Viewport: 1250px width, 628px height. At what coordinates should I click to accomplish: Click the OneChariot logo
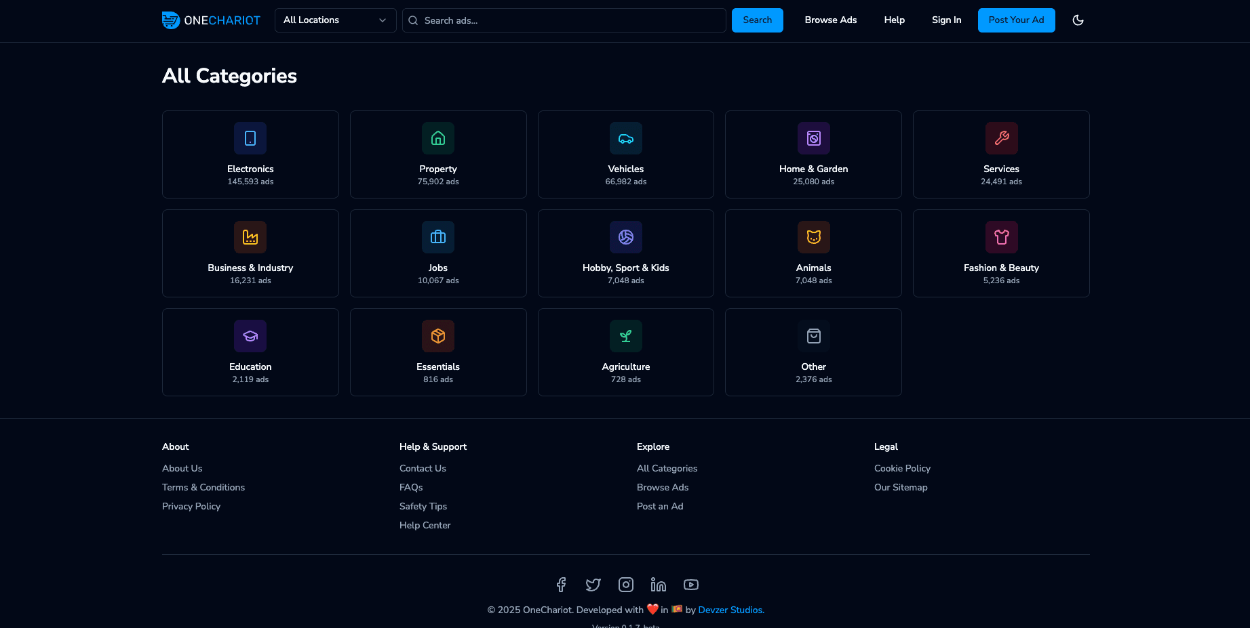pyautogui.click(x=211, y=20)
